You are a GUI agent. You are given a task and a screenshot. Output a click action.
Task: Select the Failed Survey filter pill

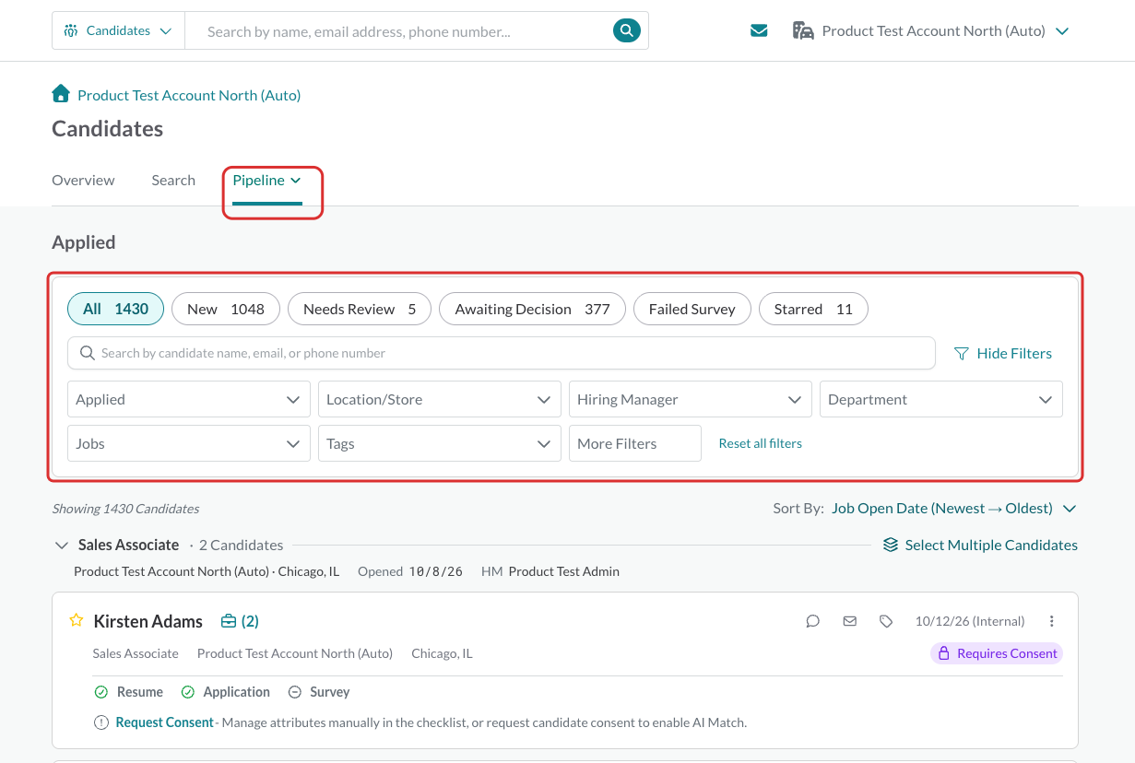[692, 309]
